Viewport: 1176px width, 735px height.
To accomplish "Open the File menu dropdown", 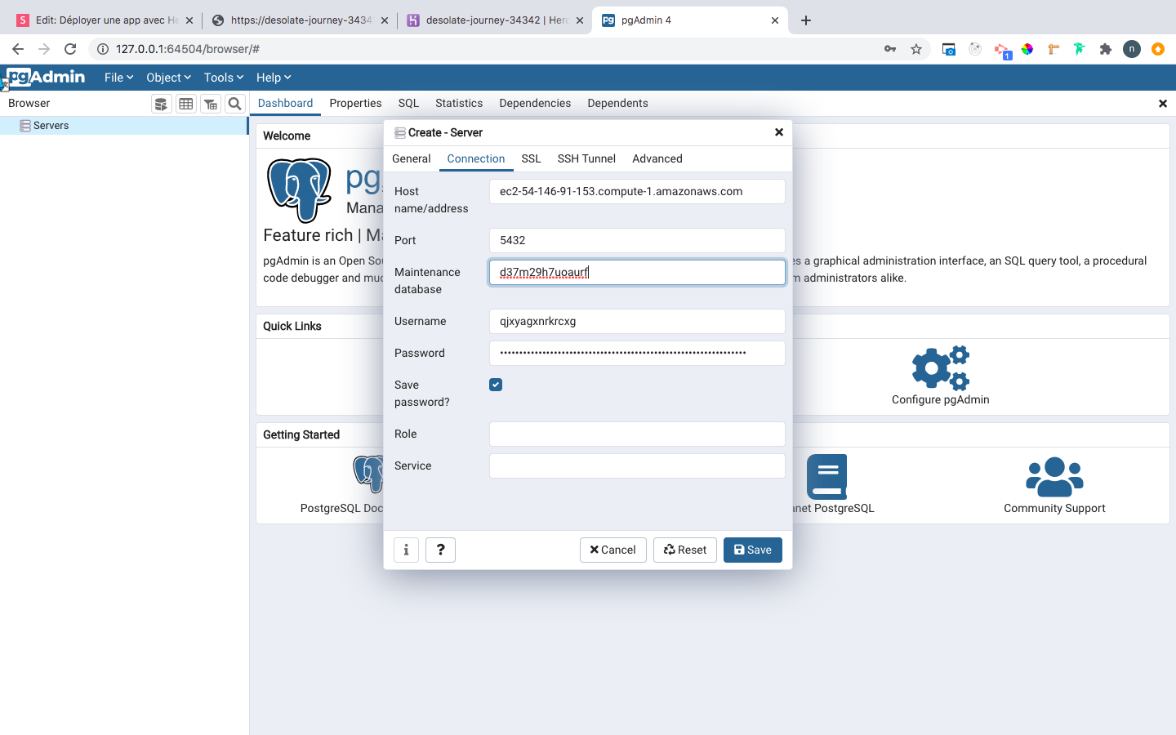I will (118, 78).
